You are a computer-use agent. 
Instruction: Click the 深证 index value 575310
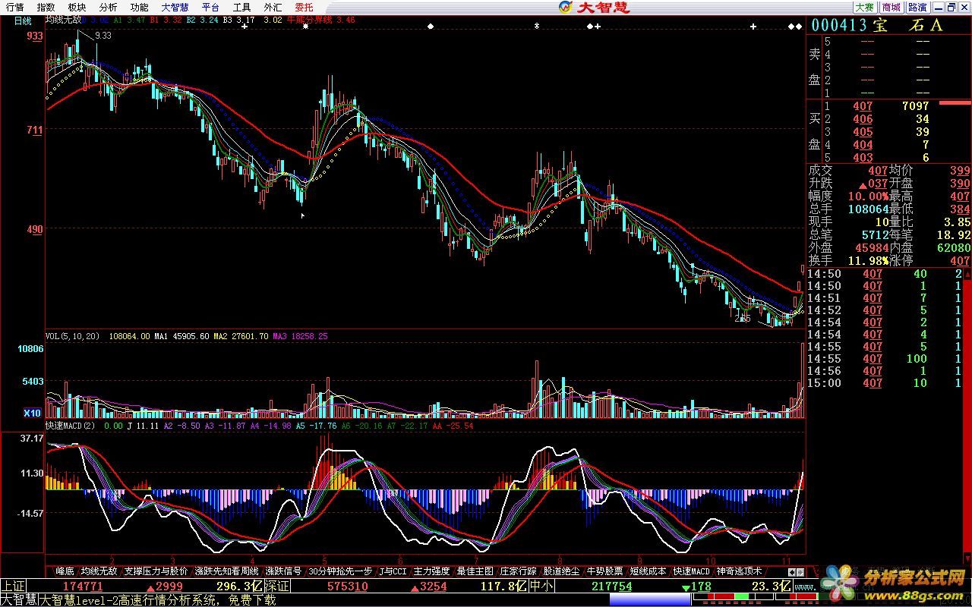click(348, 587)
